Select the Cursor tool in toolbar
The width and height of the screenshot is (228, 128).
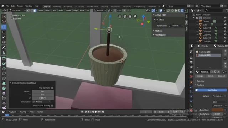[x=4, y=21]
